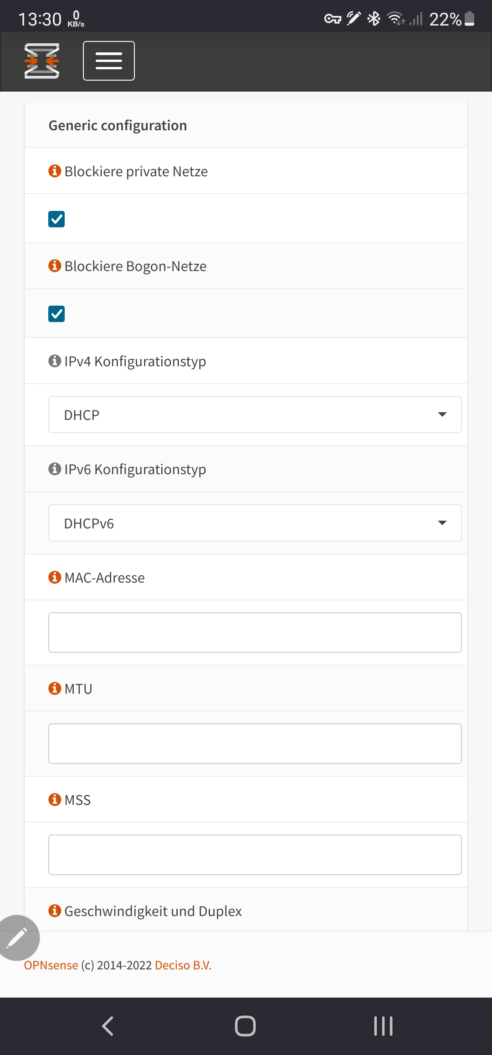Screen dimensions: 492x1055
Task: Show help icon next to MSS
Action: pyautogui.click(x=55, y=799)
